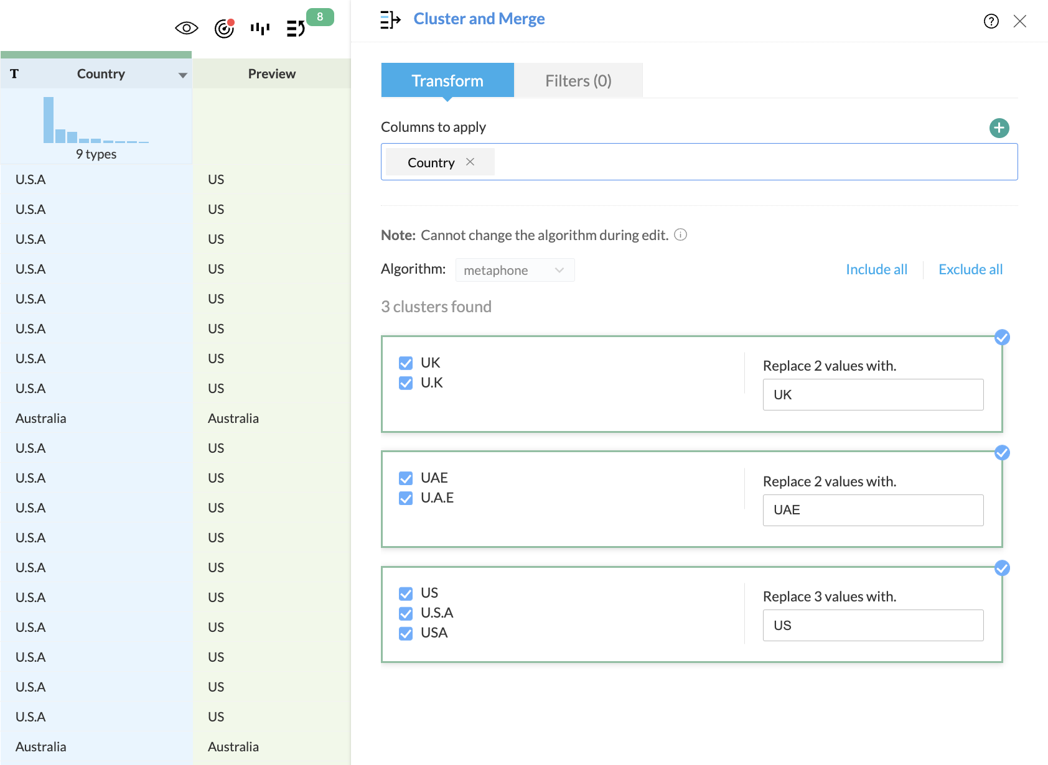Click the column chart profile icon
The image size is (1048, 765).
(x=260, y=28)
